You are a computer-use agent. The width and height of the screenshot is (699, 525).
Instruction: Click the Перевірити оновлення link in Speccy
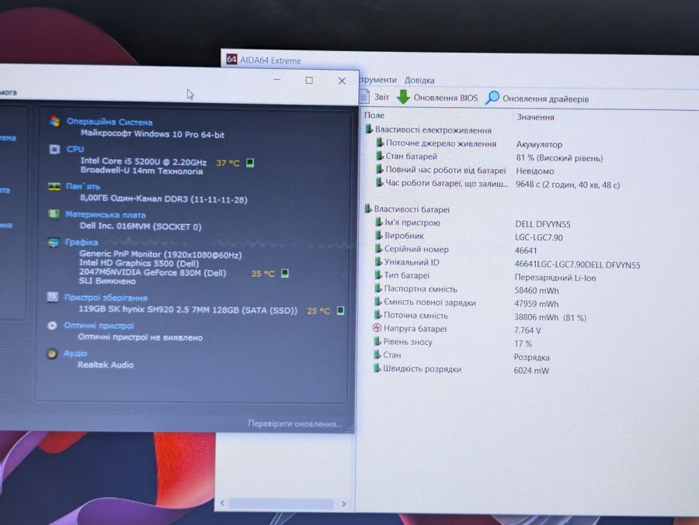coord(295,423)
